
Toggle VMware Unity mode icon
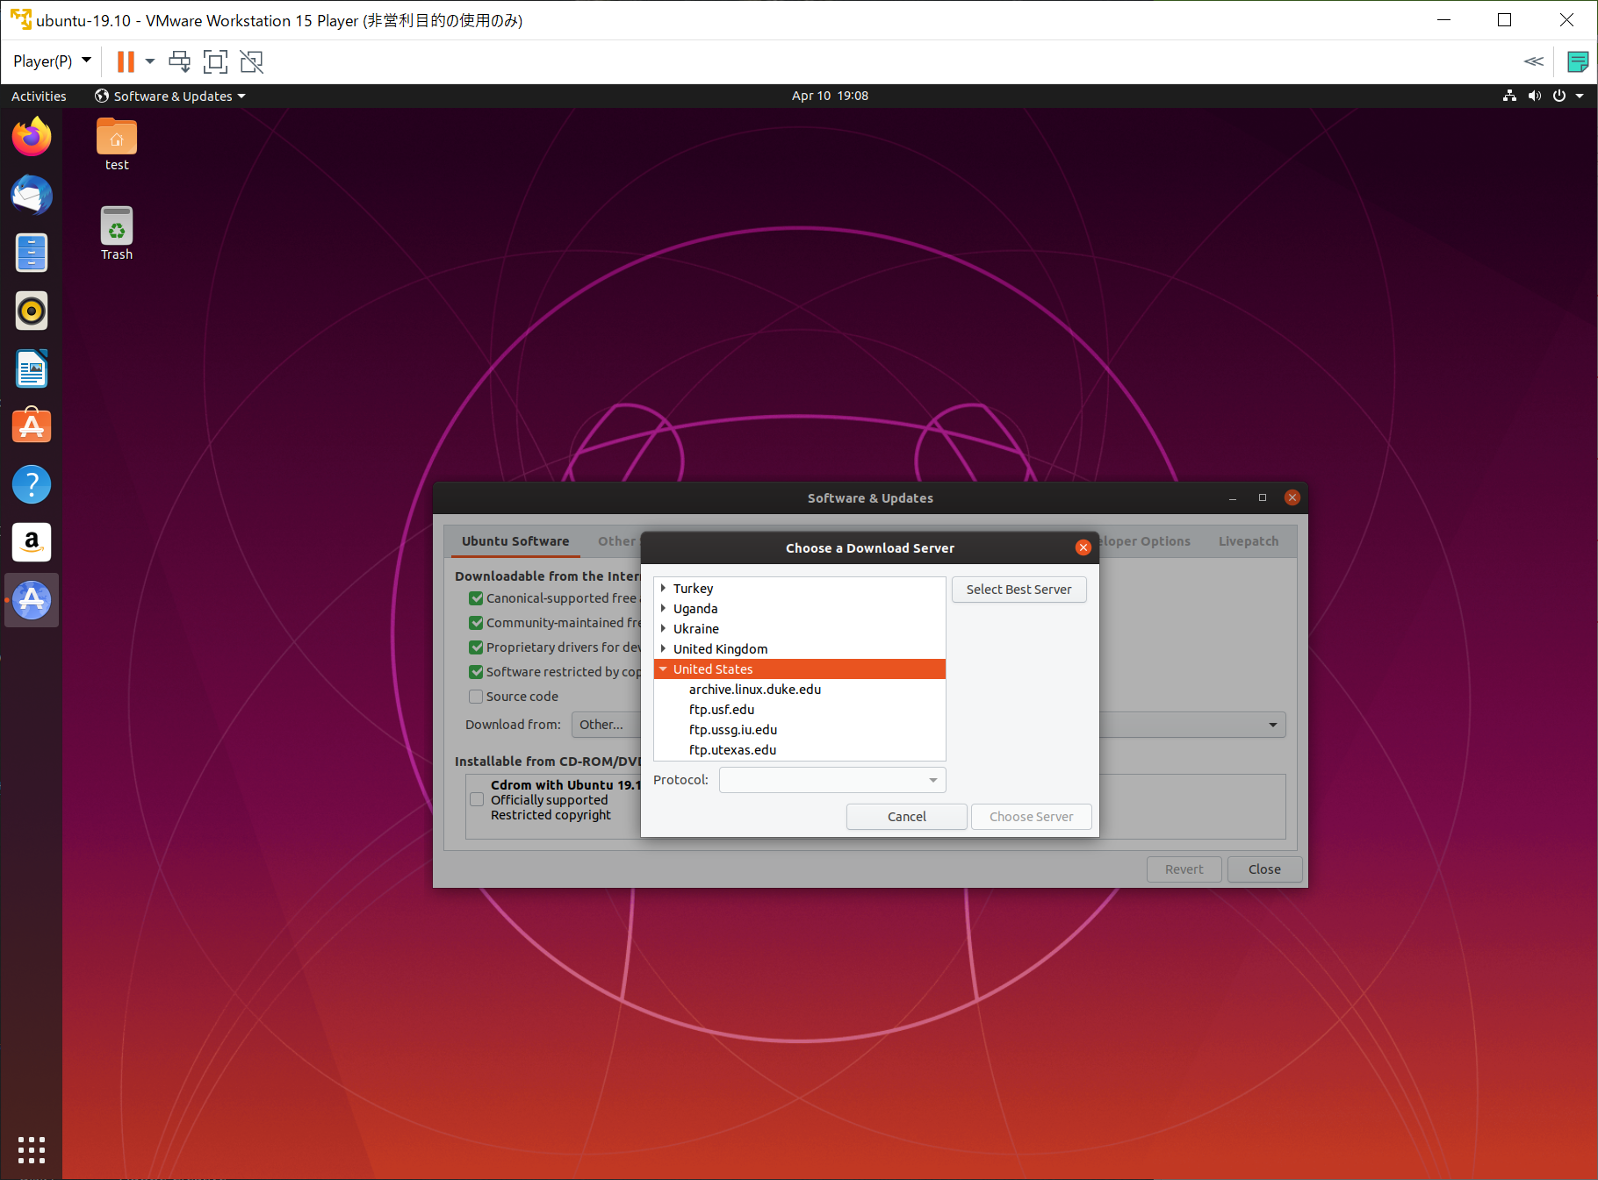(252, 61)
